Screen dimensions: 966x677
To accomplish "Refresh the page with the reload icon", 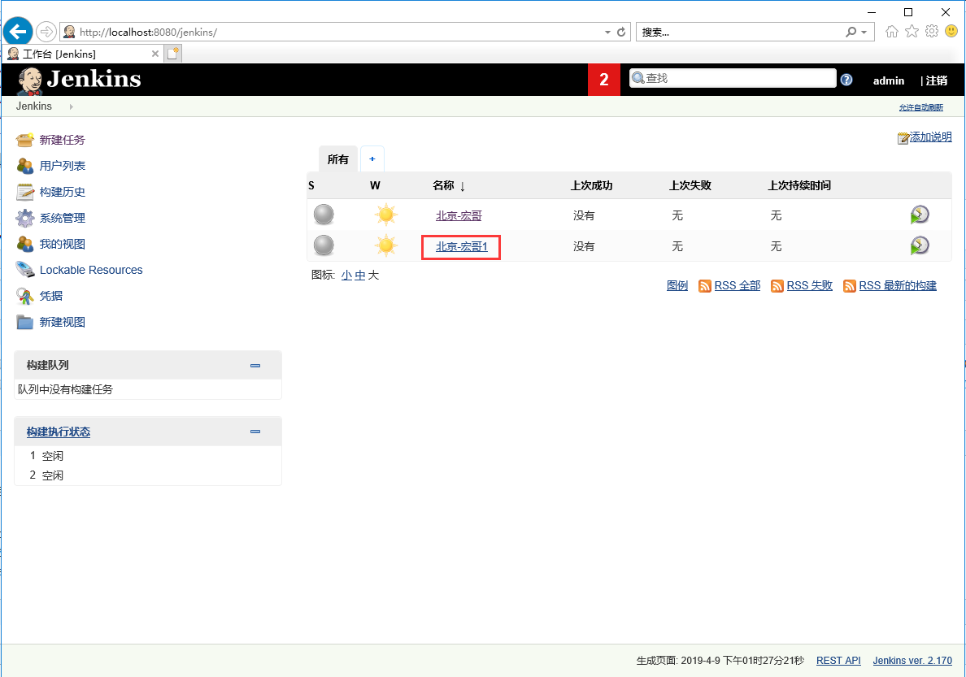I will [621, 32].
